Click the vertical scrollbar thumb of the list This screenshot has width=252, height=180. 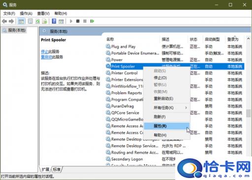pyautogui.click(x=249, y=113)
